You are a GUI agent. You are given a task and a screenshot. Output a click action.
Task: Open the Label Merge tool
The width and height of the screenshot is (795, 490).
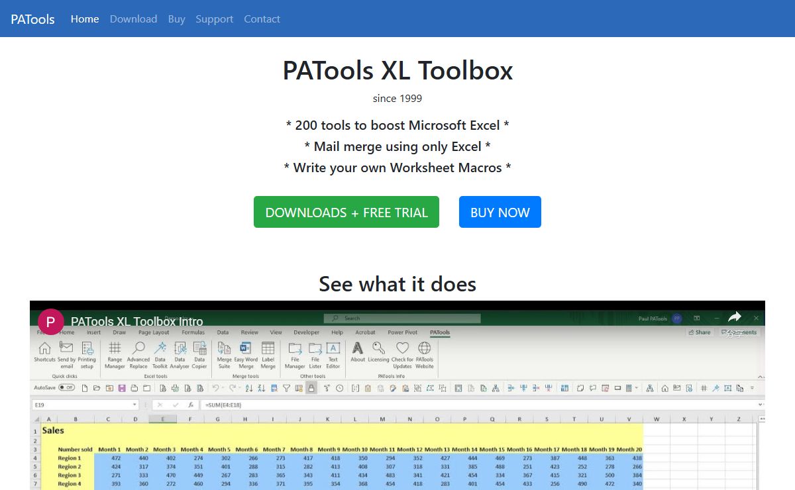pos(268,355)
